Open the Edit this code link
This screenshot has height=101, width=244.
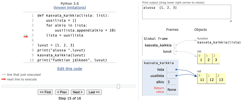click(x=70, y=69)
